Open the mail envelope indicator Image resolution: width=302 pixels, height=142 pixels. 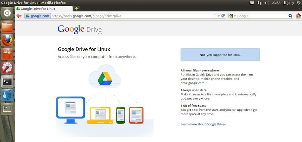coord(252,3)
